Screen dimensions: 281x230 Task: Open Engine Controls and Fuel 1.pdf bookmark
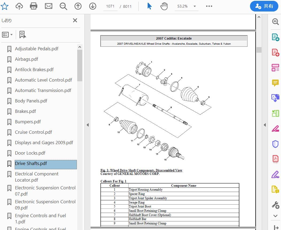click(x=40, y=218)
